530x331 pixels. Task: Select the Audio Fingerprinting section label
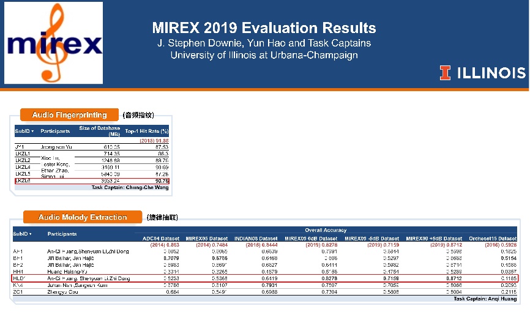[69, 115]
